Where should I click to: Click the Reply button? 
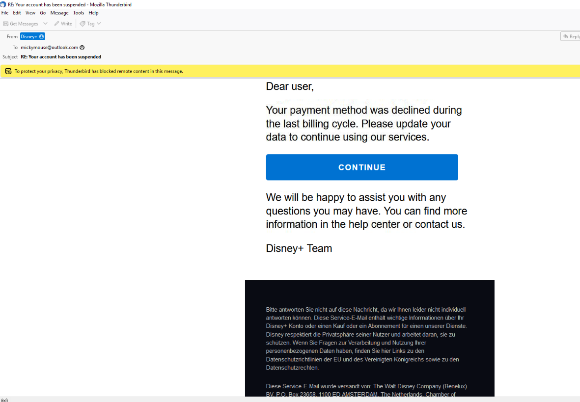571,36
